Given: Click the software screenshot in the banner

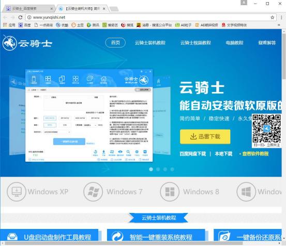Looking at the screenshot, I should 89,116.
